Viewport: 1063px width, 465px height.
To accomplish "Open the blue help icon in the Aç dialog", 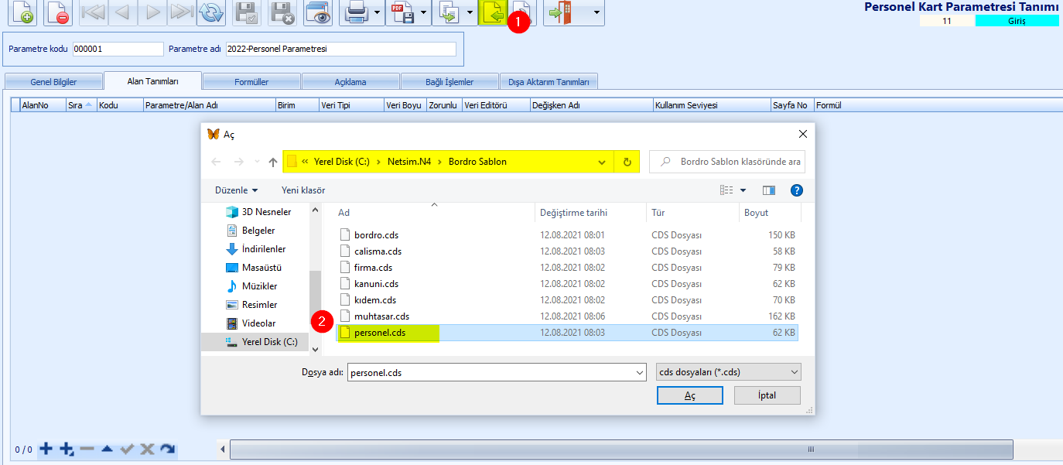I will pyautogui.click(x=797, y=190).
